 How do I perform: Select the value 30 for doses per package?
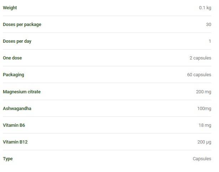coord(209,25)
